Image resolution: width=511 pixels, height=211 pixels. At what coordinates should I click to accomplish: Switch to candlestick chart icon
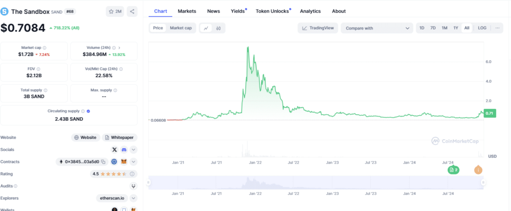[219, 28]
